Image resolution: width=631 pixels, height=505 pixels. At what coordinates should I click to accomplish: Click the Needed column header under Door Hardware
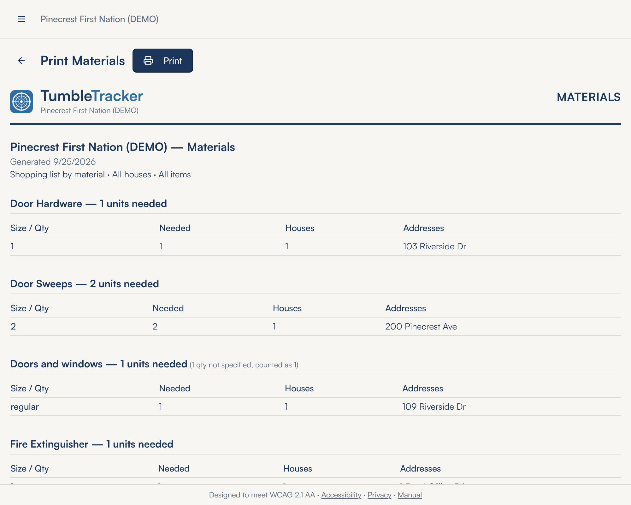175,228
